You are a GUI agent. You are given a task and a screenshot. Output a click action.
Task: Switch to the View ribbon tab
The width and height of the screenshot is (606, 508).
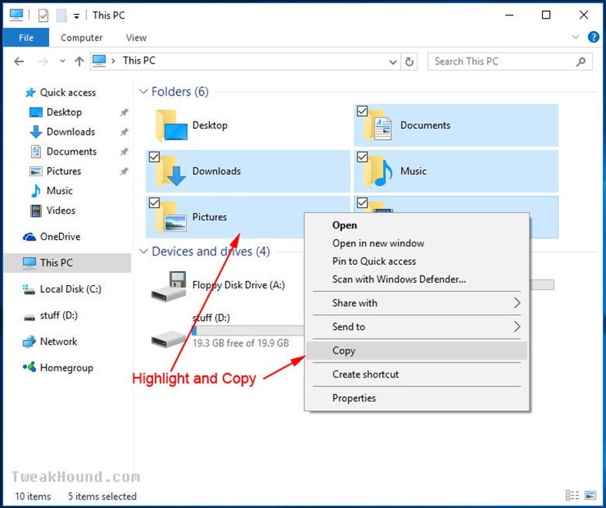pos(136,37)
